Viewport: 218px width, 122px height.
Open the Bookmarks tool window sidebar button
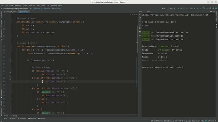point(1,94)
